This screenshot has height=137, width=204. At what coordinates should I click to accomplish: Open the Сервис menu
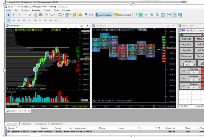click(47, 10)
